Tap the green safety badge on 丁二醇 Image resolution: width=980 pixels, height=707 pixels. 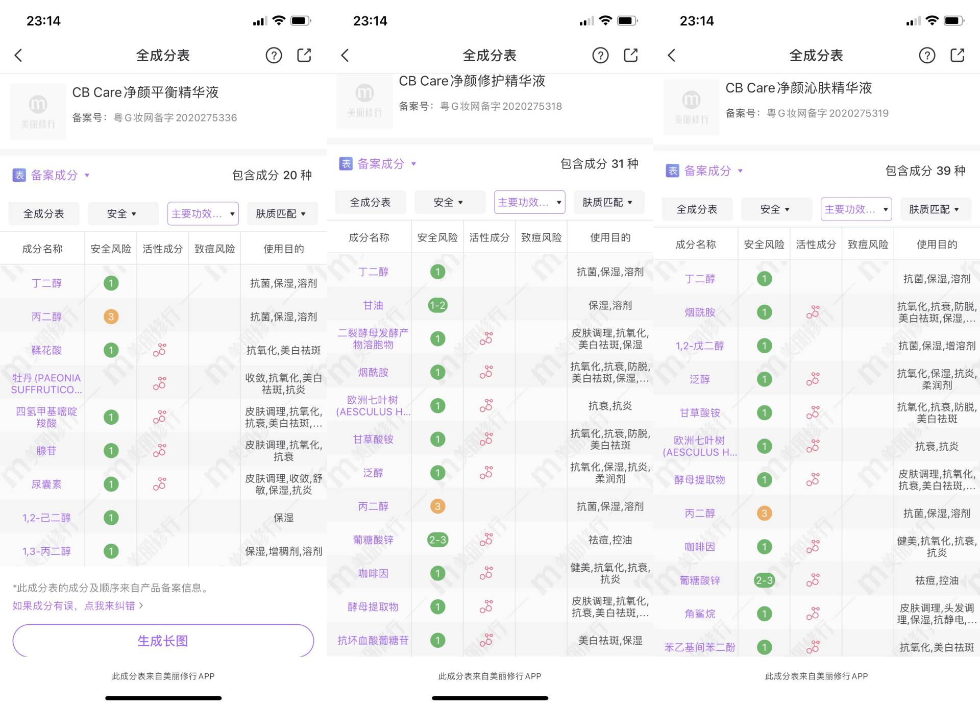111,283
